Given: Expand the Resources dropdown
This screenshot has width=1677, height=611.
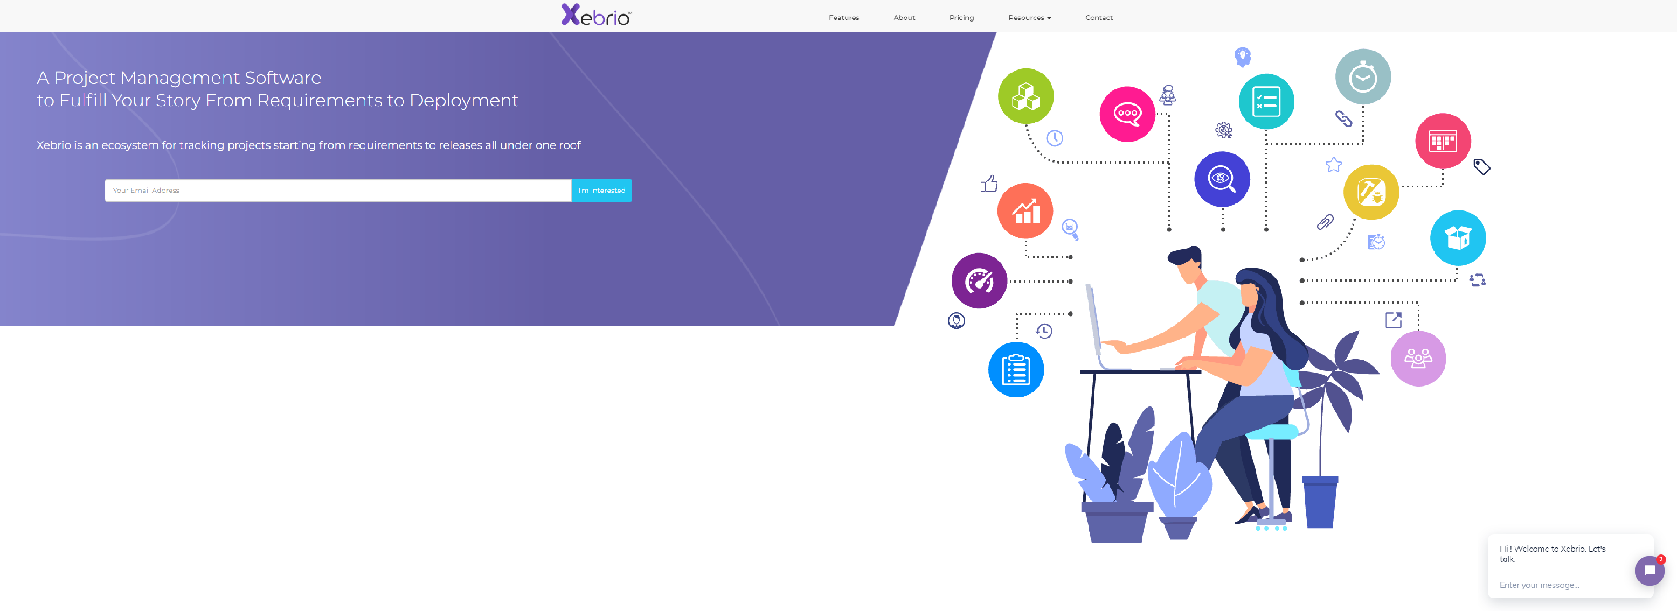Looking at the screenshot, I should (x=1029, y=18).
